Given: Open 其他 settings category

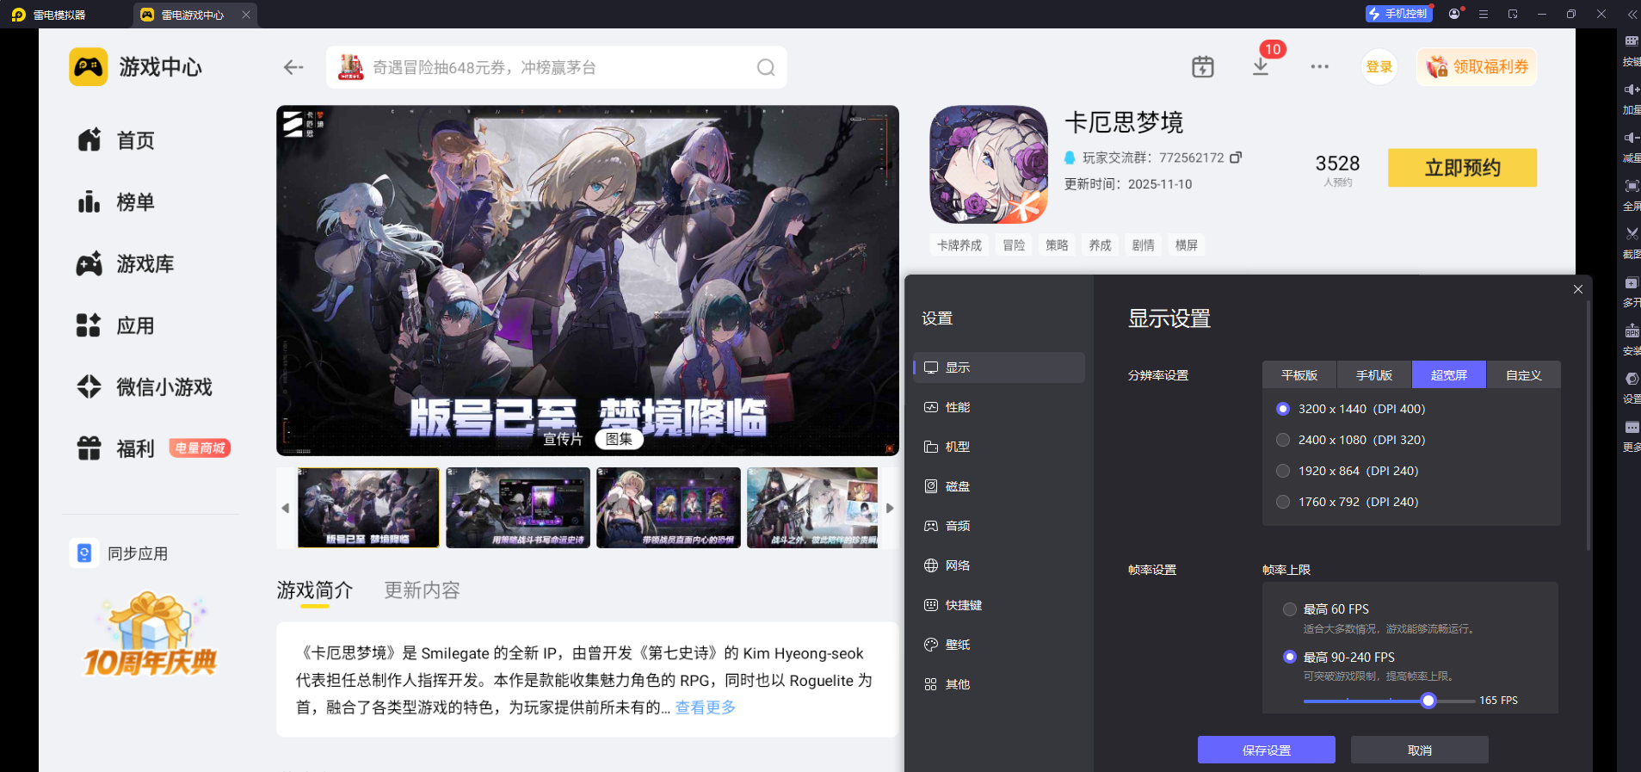Looking at the screenshot, I should click(x=998, y=684).
